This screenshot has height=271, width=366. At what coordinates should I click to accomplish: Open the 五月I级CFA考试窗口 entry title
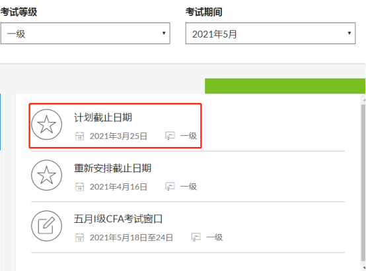point(118,219)
